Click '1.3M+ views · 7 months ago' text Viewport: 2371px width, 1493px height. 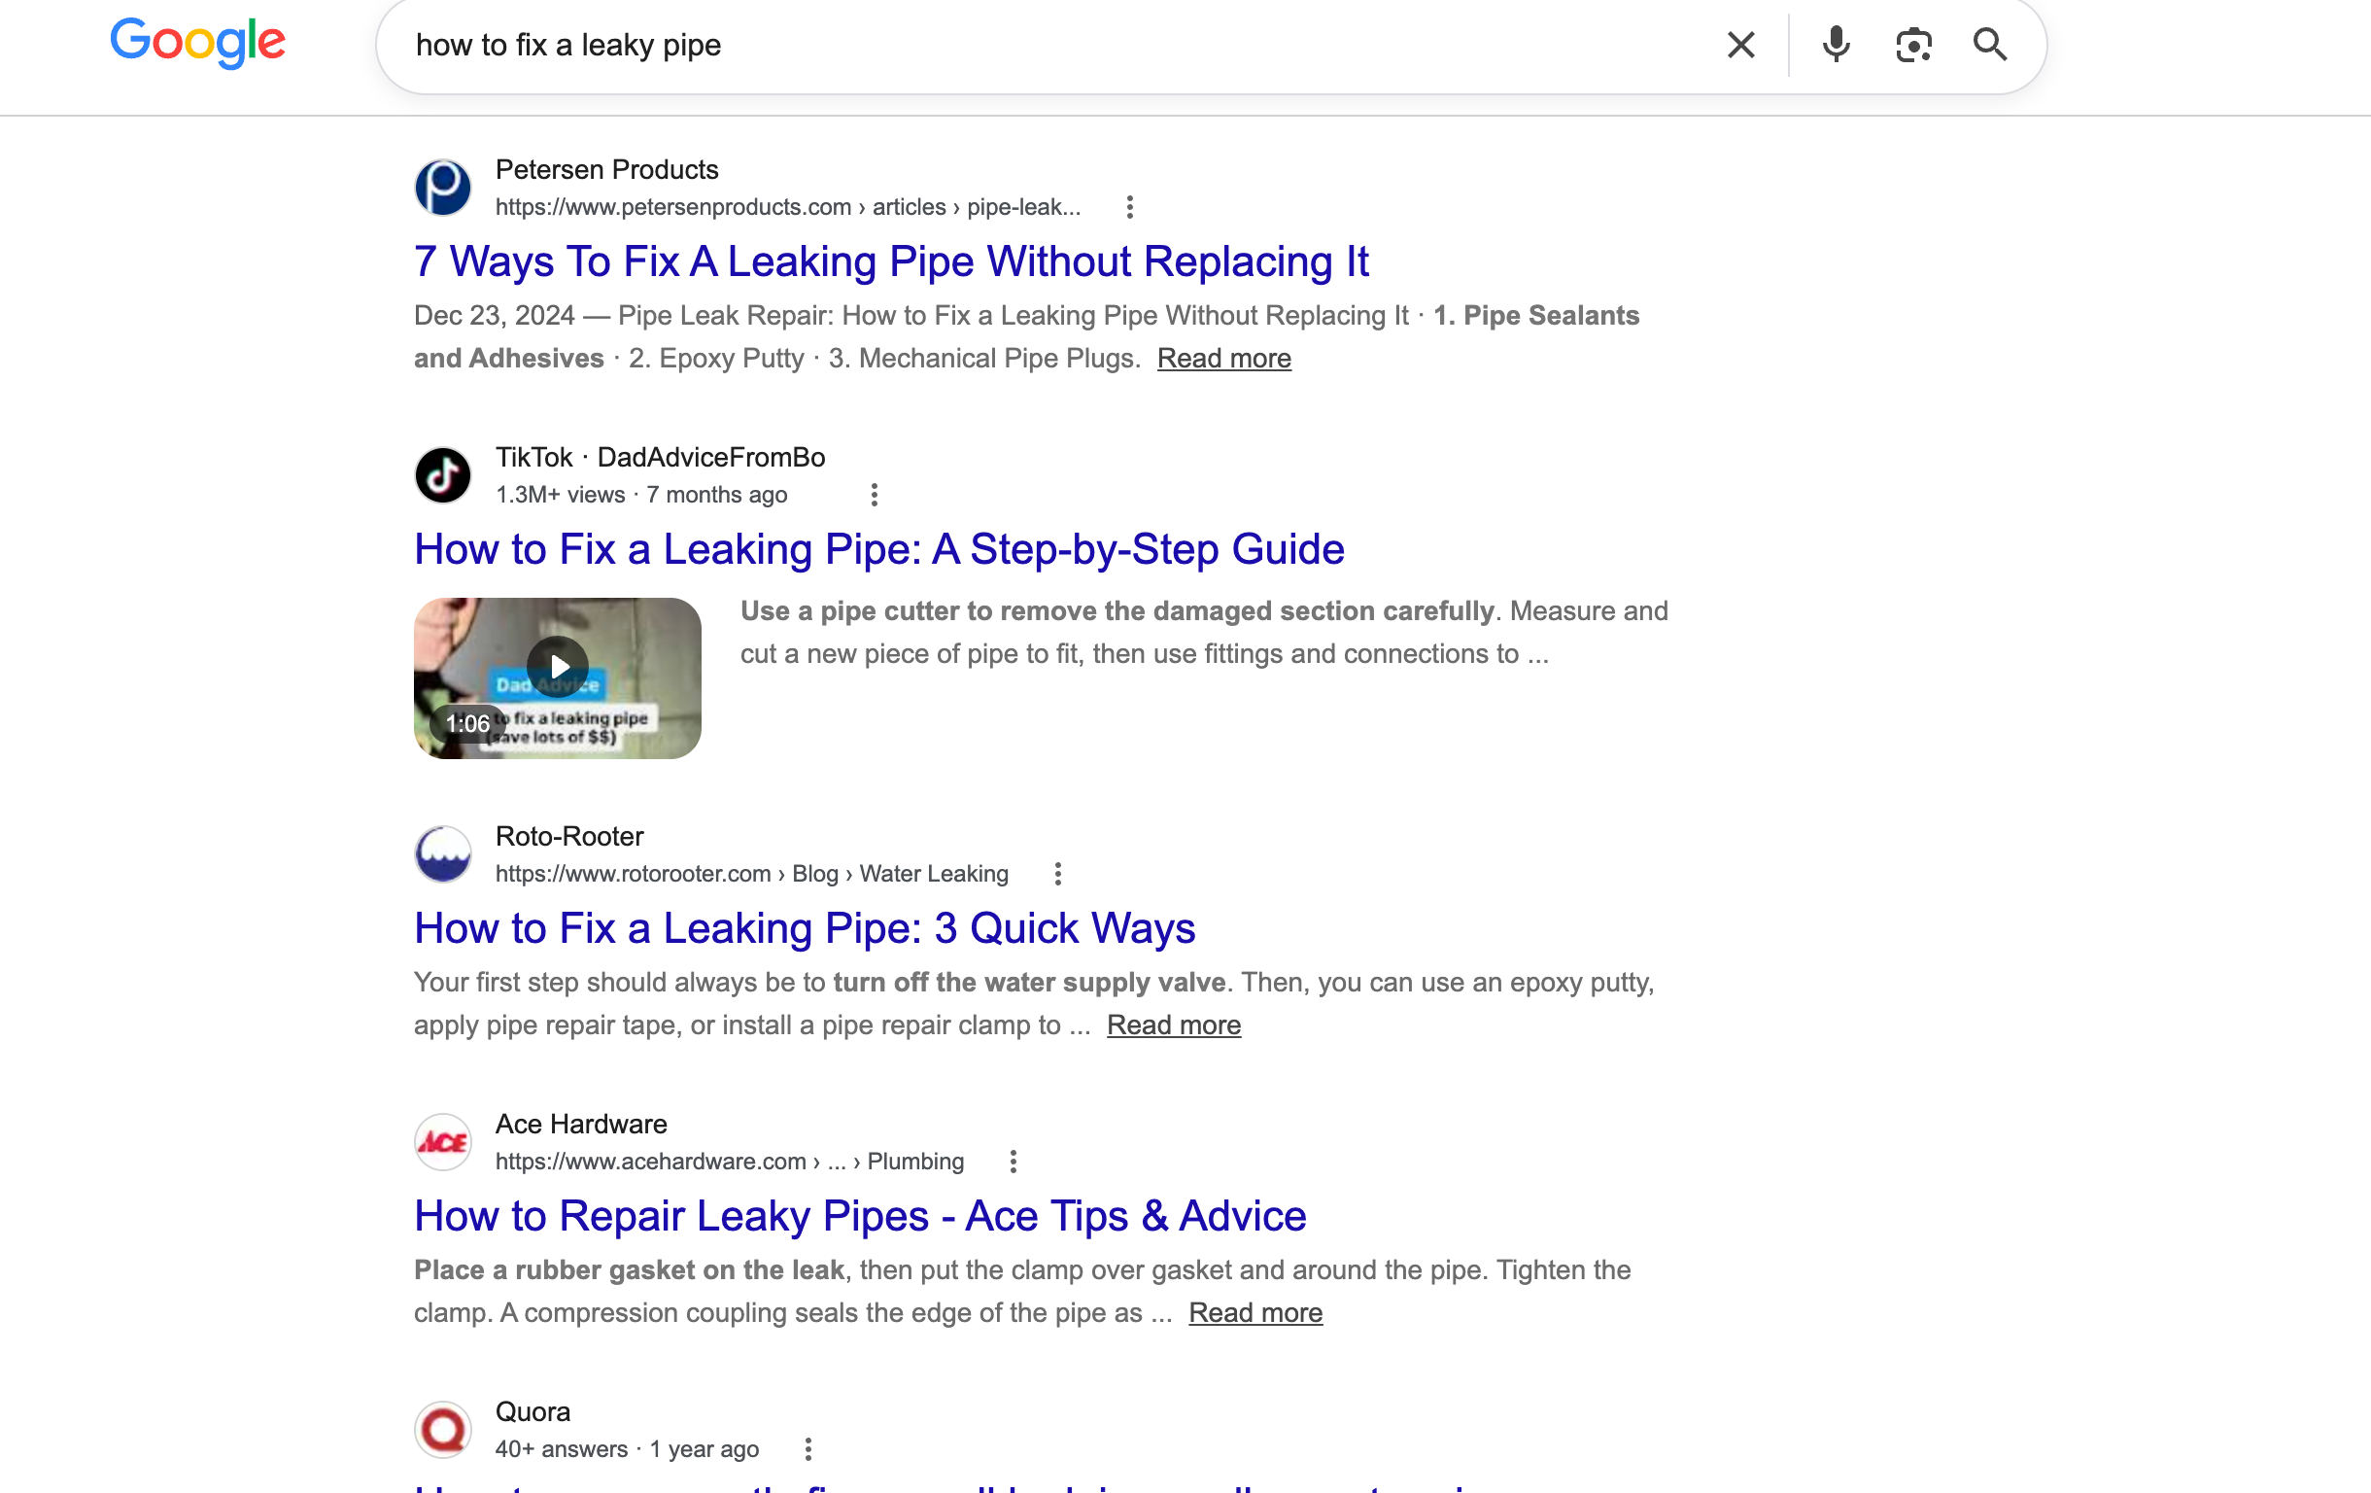click(x=641, y=495)
